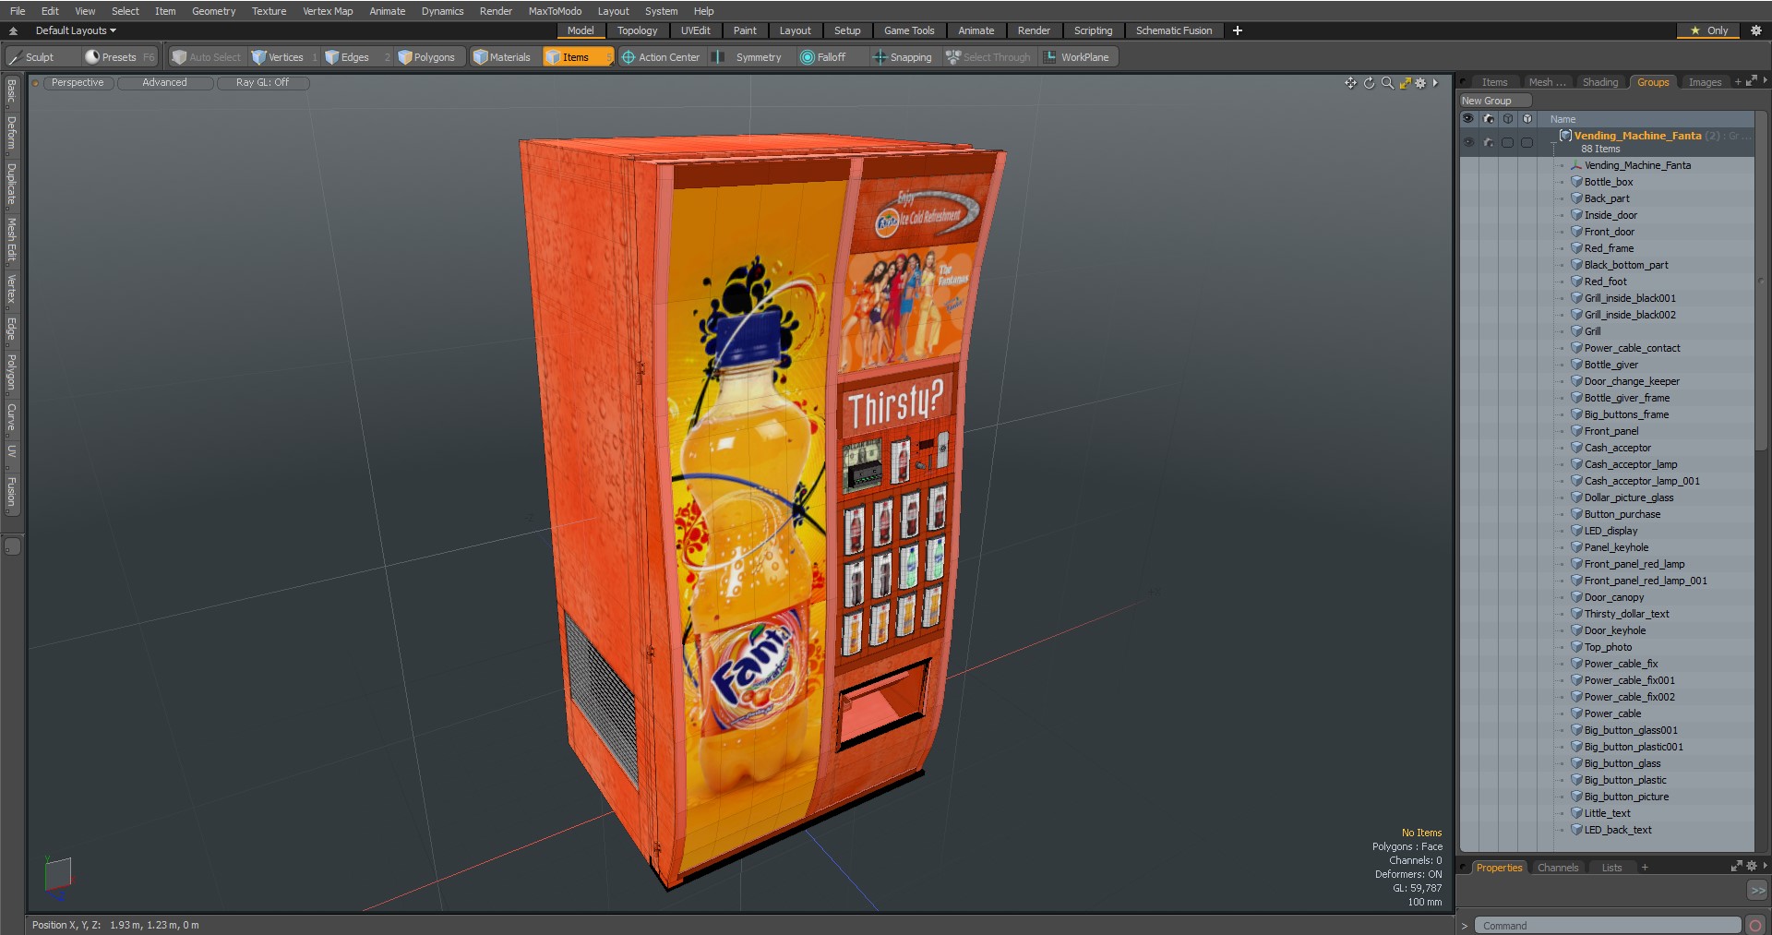This screenshot has height=935, width=1772.
Task: Click the viewport maximize arrows icon
Action: [x=1405, y=83]
